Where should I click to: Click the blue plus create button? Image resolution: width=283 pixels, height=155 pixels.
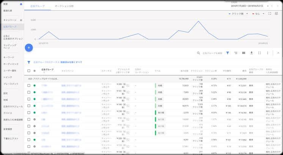29,48
